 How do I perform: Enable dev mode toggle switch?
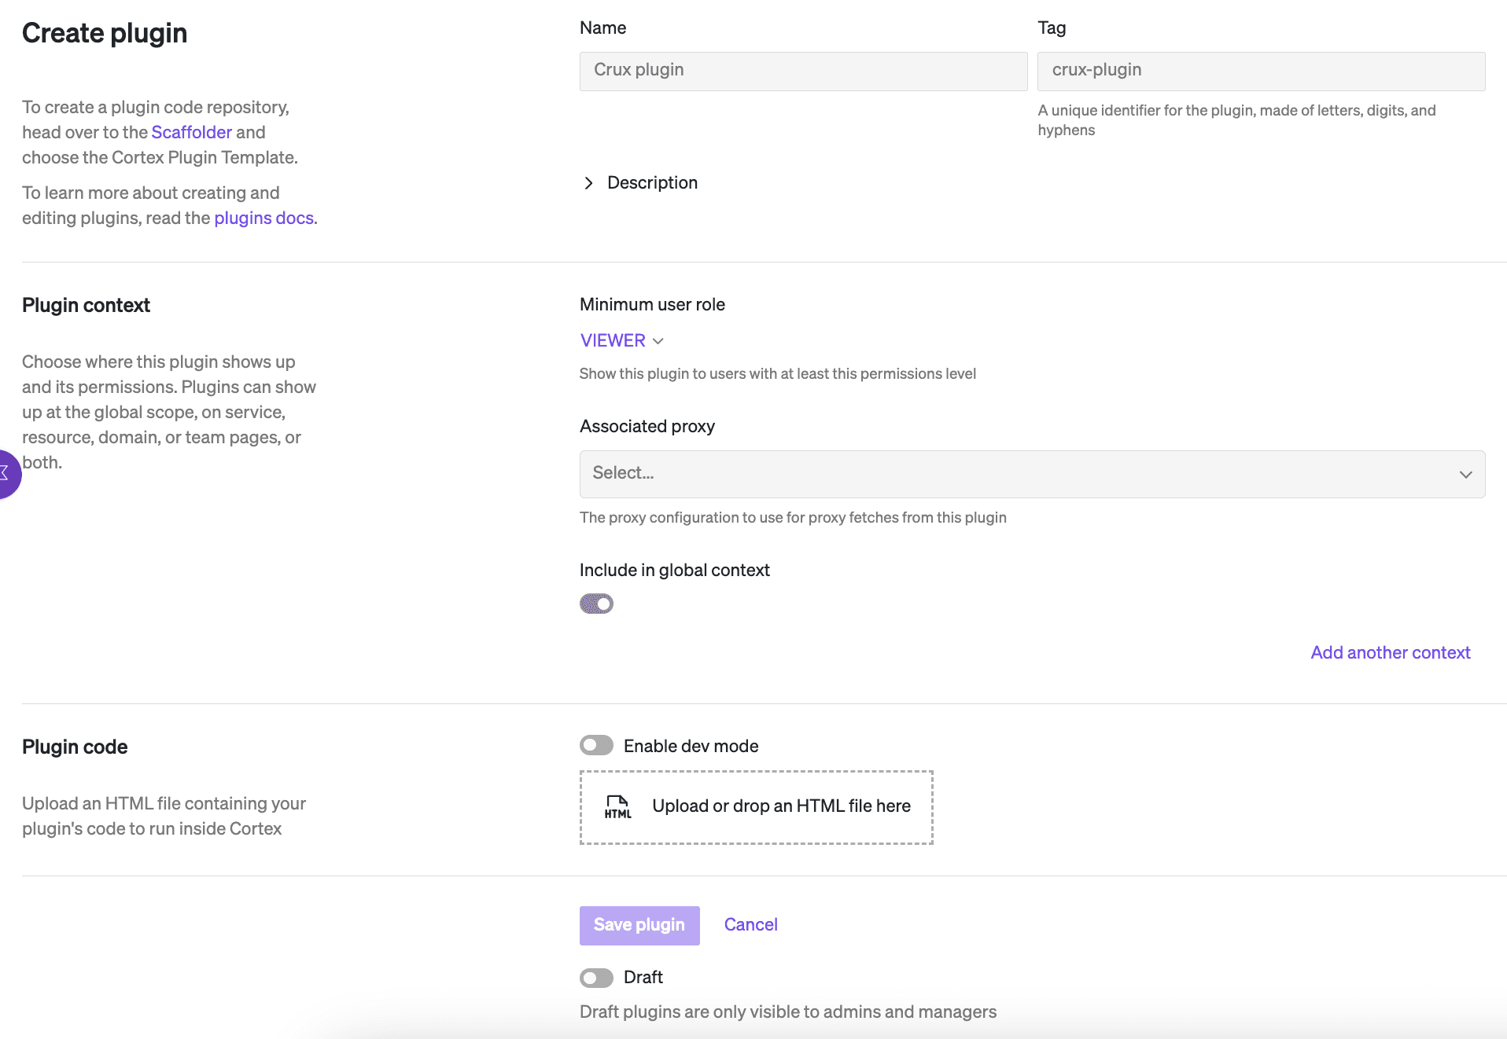[596, 745]
